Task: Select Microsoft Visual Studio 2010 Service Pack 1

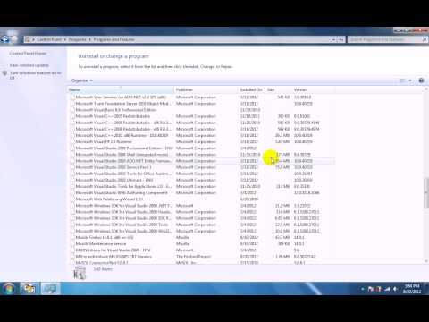Action: 202,167
